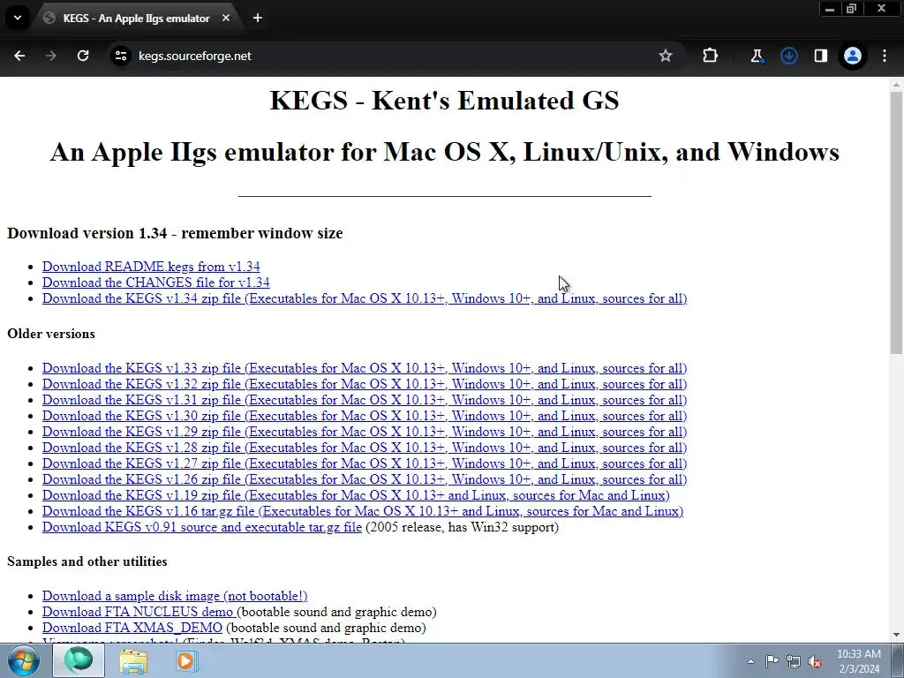Bookmark this page with the star
Viewport: 904px width, 678px height.
[x=666, y=56]
